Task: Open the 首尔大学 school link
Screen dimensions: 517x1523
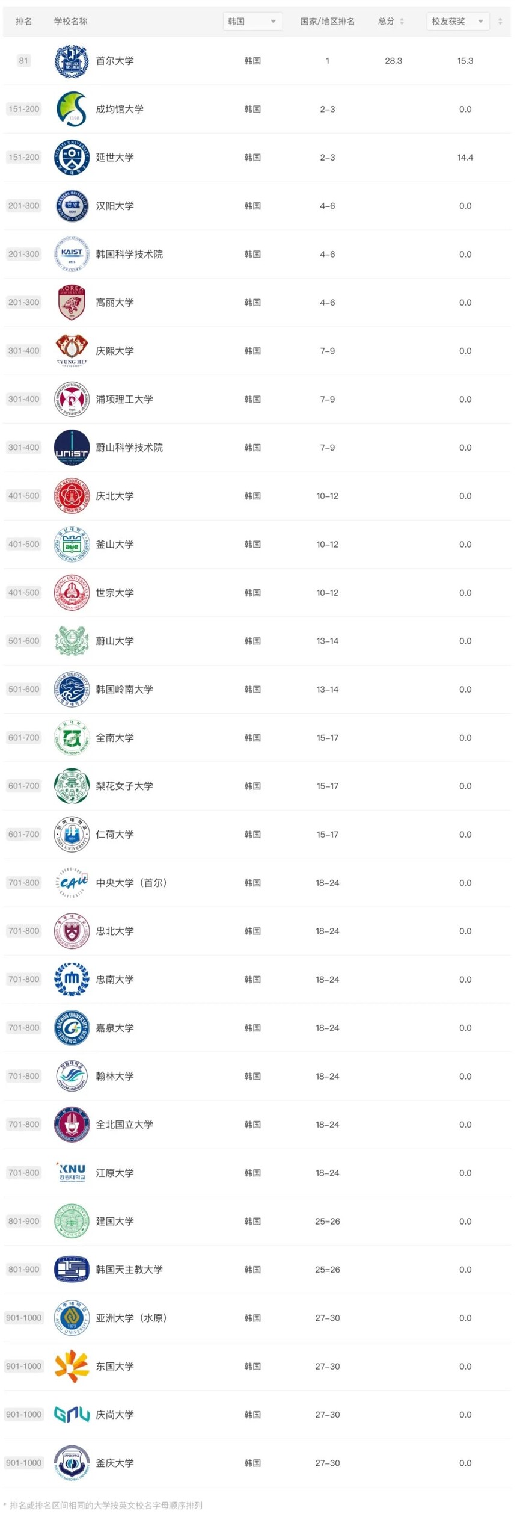Action: pos(115,61)
